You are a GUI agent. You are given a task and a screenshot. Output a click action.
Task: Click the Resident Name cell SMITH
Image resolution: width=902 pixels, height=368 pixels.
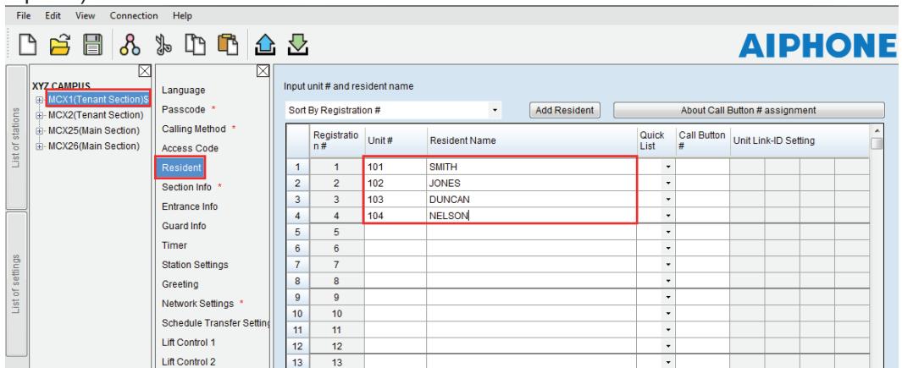(x=532, y=168)
